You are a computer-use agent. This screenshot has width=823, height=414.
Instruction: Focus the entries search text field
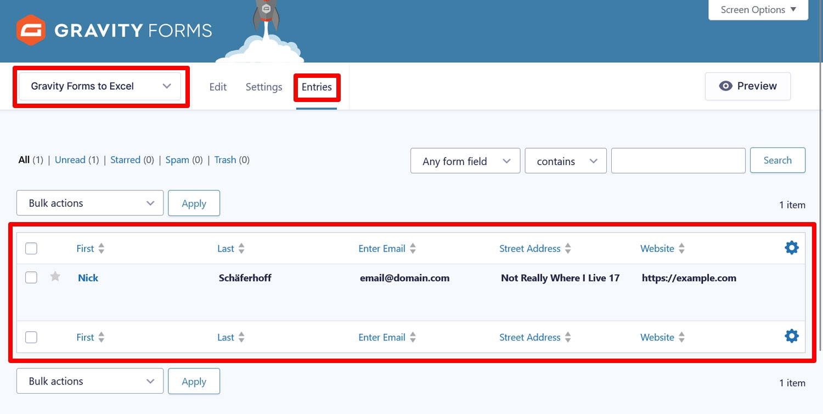pos(678,161)
